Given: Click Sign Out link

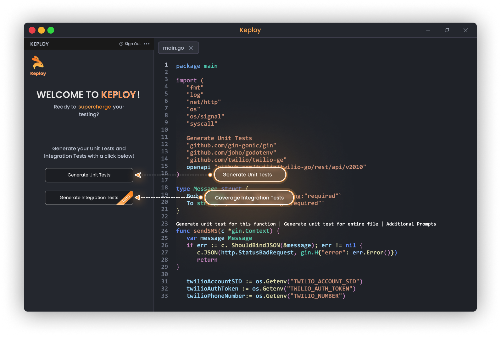Looking at the screenshot, I should [133, 44].
